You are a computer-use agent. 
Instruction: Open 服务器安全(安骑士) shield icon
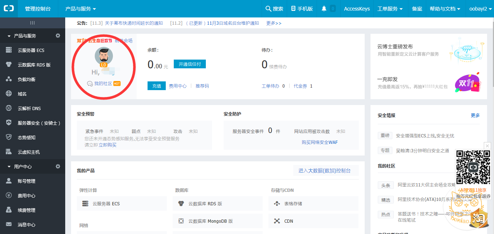click(x=9, y=123)
